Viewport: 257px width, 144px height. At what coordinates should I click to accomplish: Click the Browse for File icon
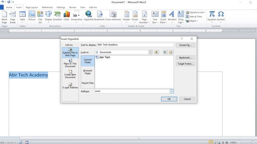pos(171,52)
